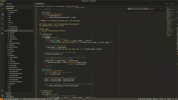Viewport: 178px width, 100px height.
Task: Change language mode via Python status item
Action: [x=169, y=99]
